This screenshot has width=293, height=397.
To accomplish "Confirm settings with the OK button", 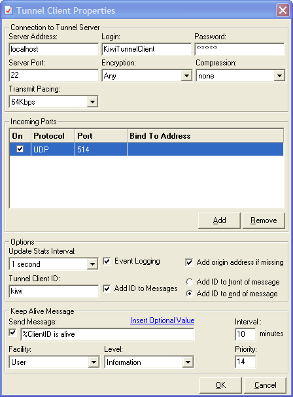I will (x=220, y=385).
